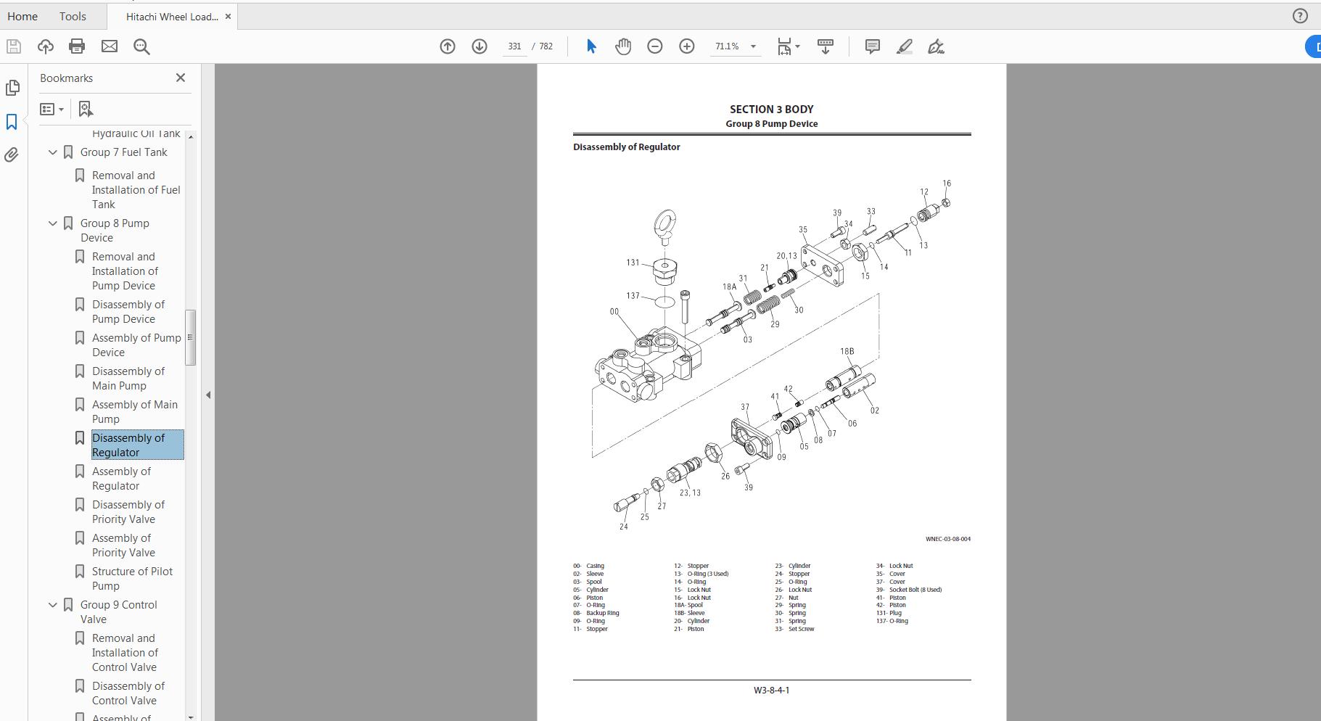Open Disassembly of Control Valve bookmark

(x=128, y=693)
